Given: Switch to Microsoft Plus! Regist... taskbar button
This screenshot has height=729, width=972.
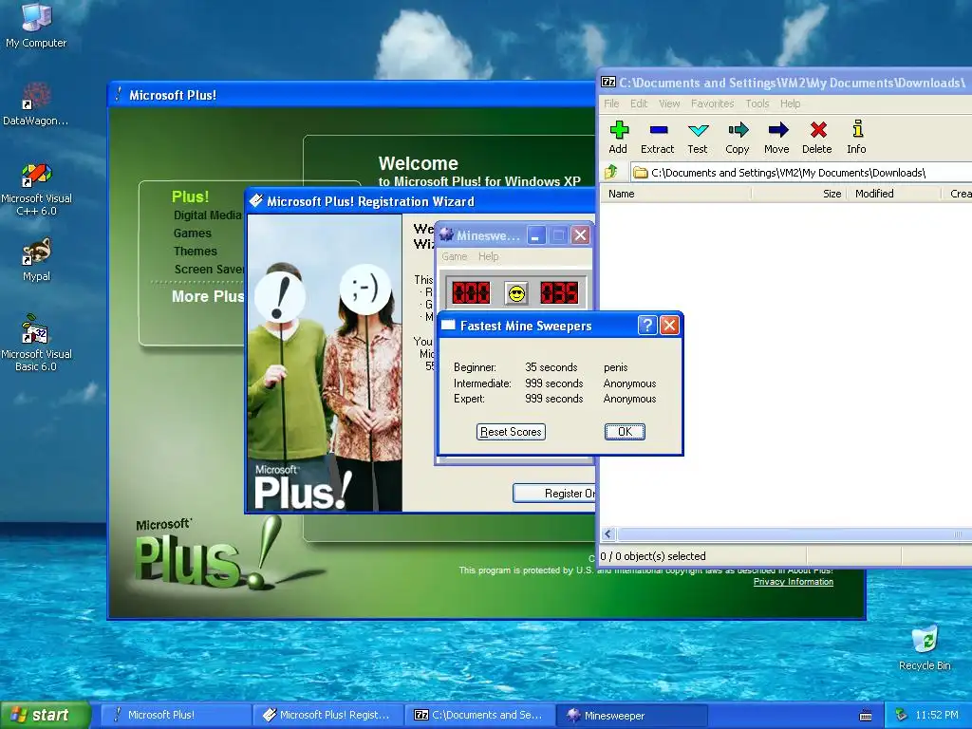Looking at the screenshot, I should (x=328, y=716).
